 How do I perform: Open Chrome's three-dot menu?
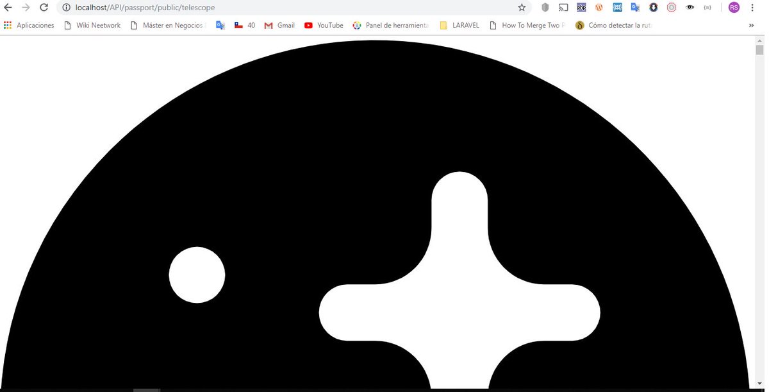tap(752, 8)
